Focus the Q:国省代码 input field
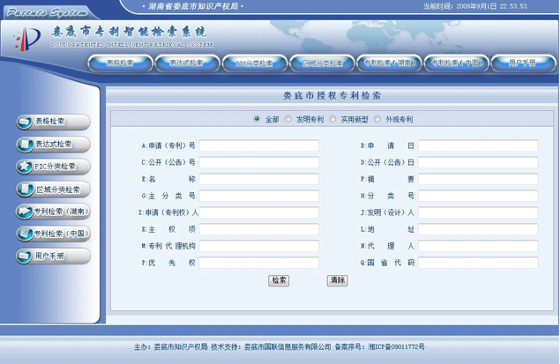This screenshot has width=560, height=364. 478,263
